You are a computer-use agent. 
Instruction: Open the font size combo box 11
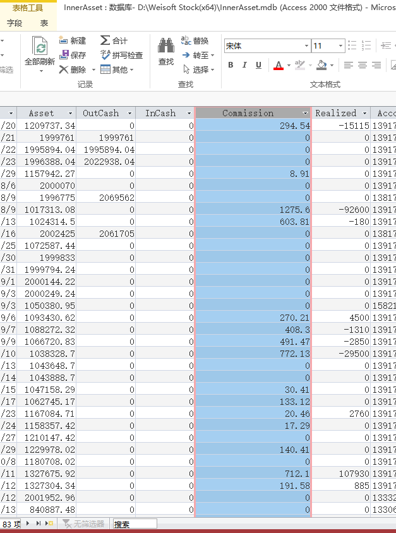click(328, 46)
